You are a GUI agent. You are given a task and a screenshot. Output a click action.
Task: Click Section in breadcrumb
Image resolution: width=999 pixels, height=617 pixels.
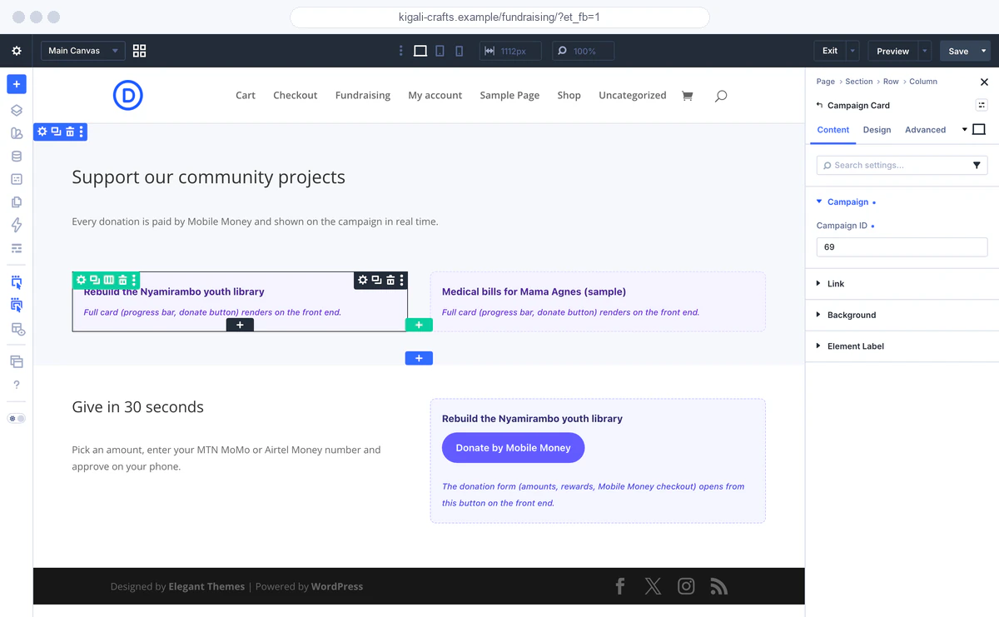pos(859,82)
